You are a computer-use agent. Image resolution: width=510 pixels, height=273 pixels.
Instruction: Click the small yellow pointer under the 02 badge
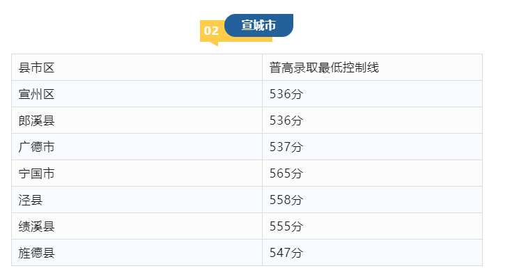tap(214, 44)
